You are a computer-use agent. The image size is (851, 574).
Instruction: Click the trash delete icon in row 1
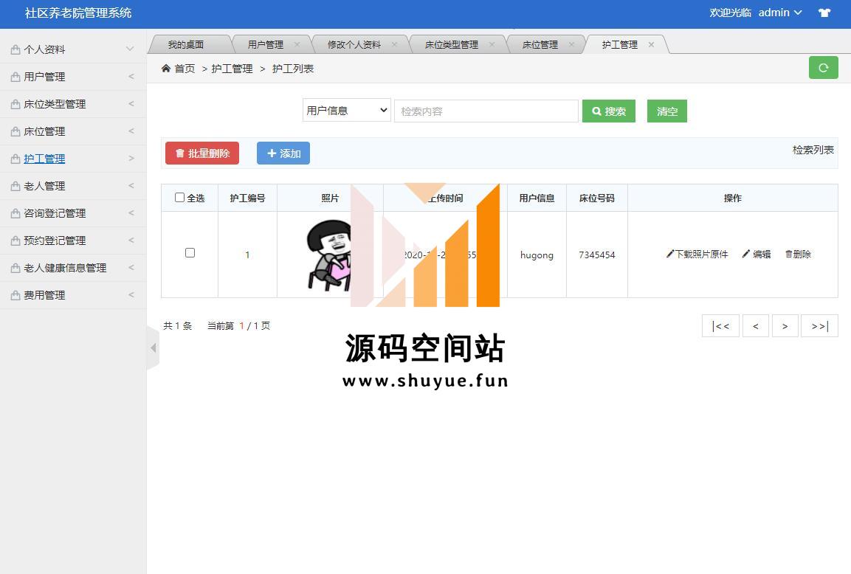click(x=788, y=254)
